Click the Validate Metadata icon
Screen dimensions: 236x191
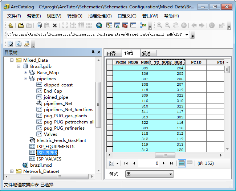[11, 44]
